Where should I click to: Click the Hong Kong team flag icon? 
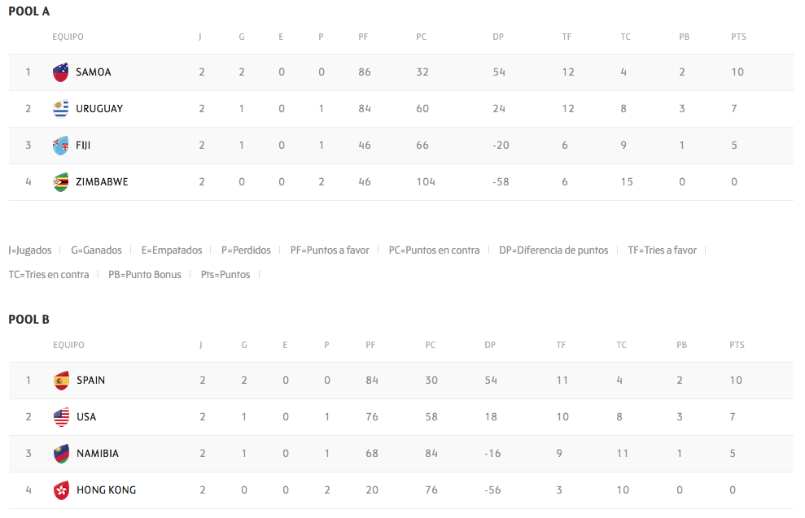pos(61,490)
